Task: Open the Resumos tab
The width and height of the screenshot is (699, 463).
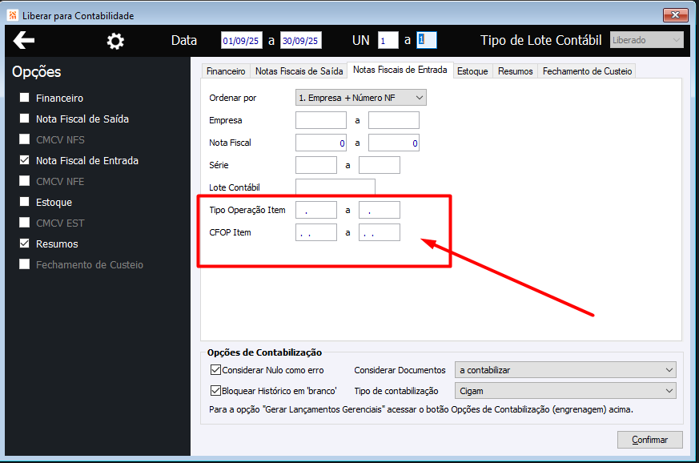Action: [516, 71]
